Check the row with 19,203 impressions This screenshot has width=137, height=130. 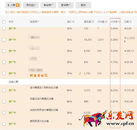coord(4,40)
